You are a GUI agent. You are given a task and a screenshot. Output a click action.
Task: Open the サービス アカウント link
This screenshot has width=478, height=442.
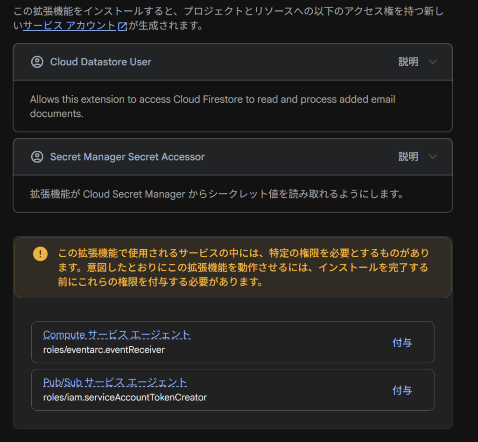tap(69, 26)
